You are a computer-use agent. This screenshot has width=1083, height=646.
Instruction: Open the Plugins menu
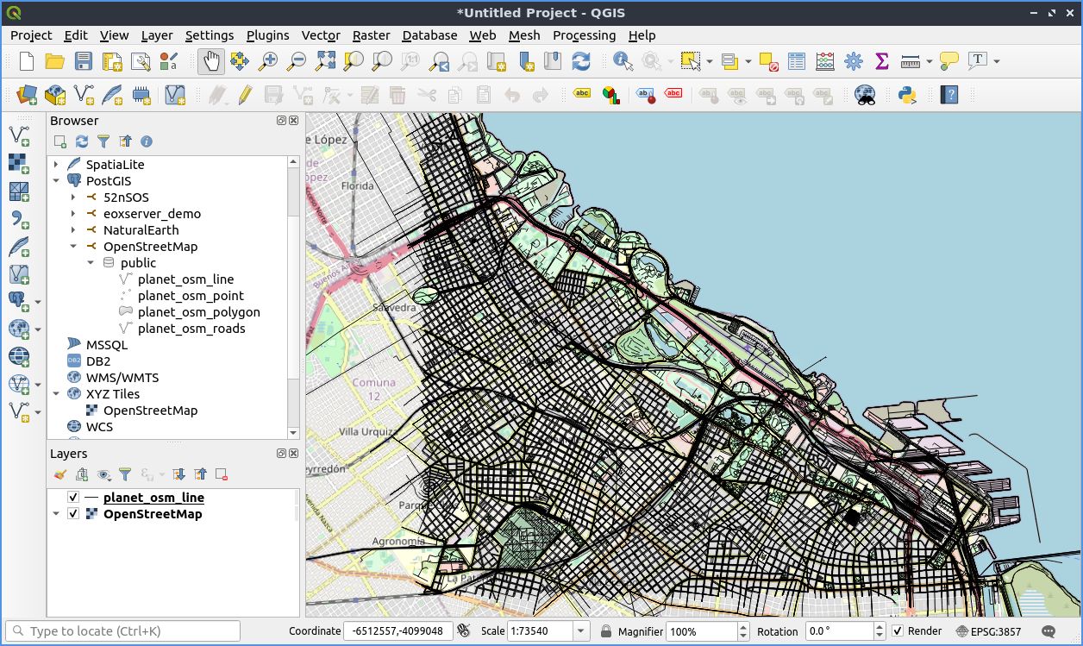pos(268,35)
